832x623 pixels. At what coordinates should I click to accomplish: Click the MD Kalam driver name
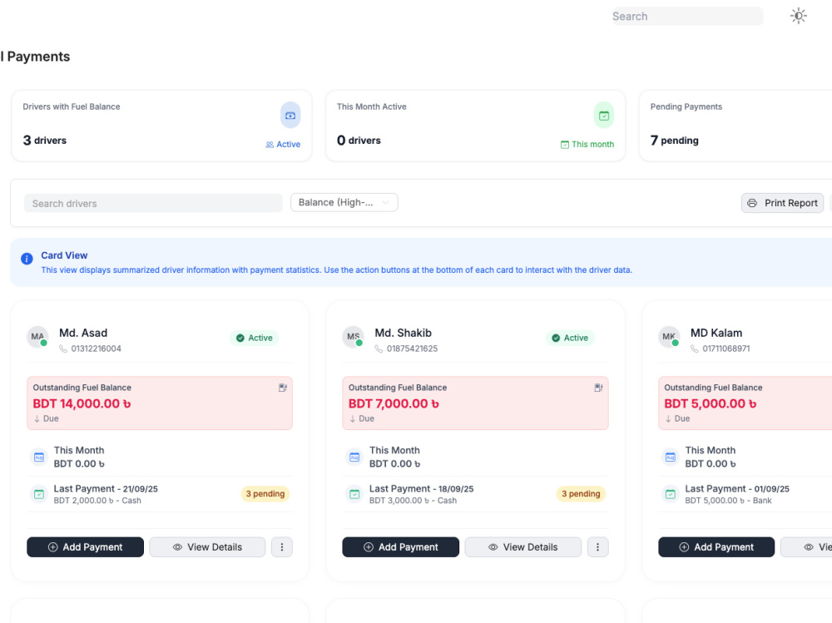[x=716, y=333]
